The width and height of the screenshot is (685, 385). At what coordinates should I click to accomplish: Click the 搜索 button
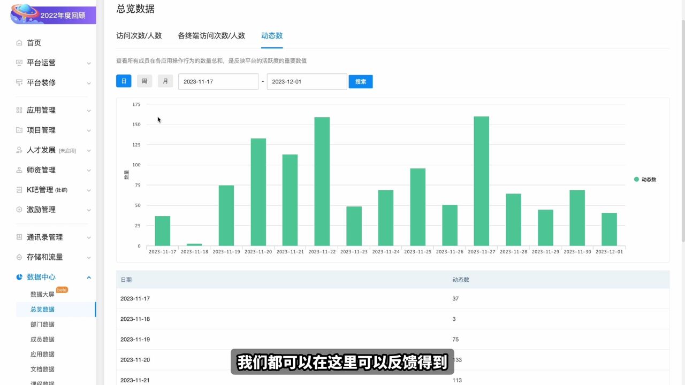click(x=361, y=82)
